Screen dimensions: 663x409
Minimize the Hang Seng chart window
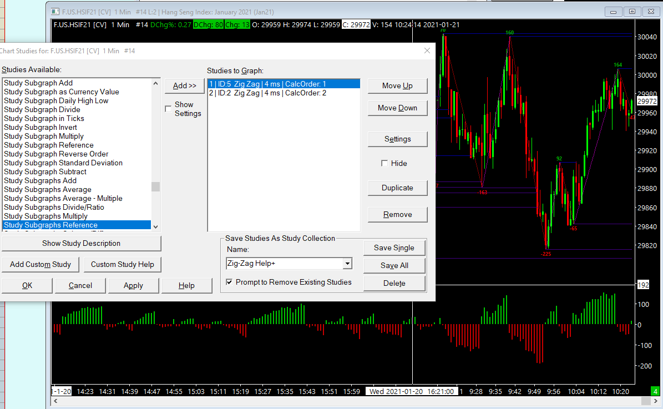click(613, 12)
